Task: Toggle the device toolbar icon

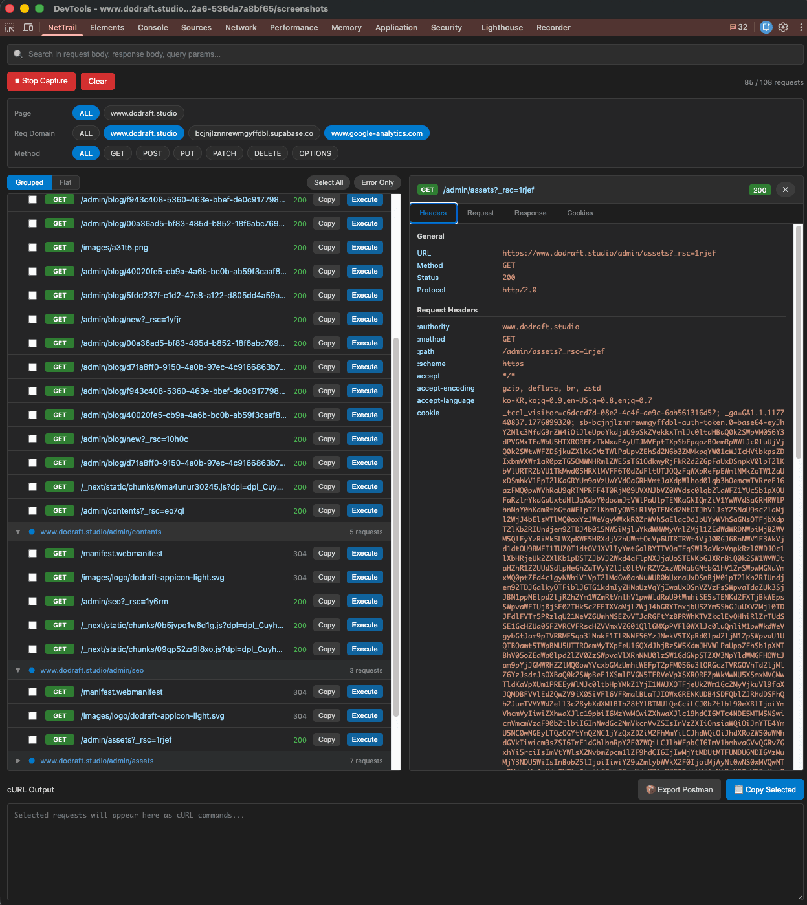Action: [x=28, y=27]
